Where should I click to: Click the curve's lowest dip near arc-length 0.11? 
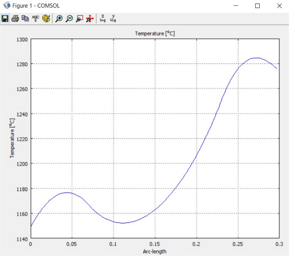122,223
